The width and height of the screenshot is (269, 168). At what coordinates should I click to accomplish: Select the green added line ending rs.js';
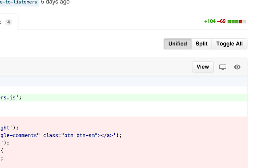(124, 98)
